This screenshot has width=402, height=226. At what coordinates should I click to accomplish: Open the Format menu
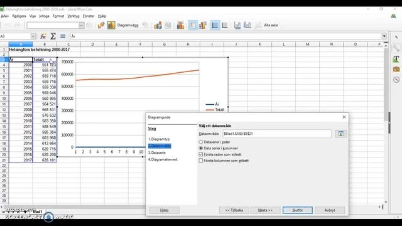coord(58,16)
